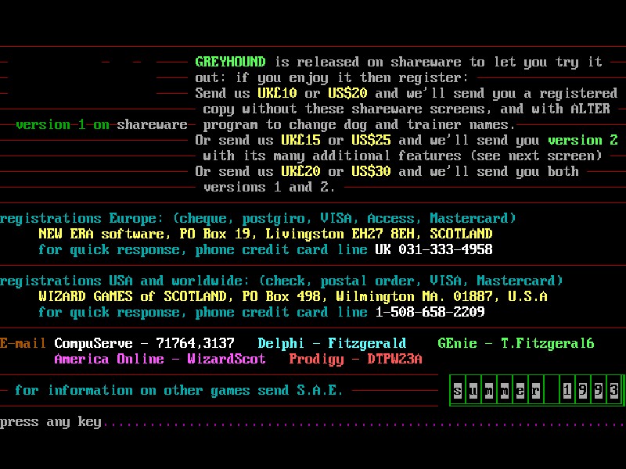
Task: Click the 'press any key' prompt
Action: (x=51, y=422)
